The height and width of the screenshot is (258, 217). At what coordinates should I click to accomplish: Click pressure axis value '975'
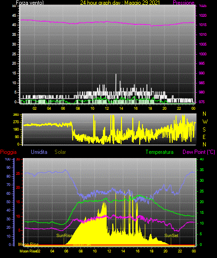(x=202, y=102)
